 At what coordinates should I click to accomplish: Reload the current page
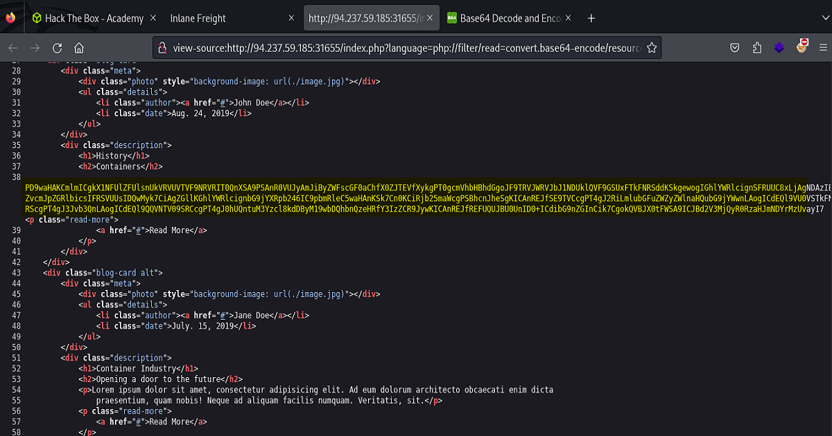tap(58, 48)
